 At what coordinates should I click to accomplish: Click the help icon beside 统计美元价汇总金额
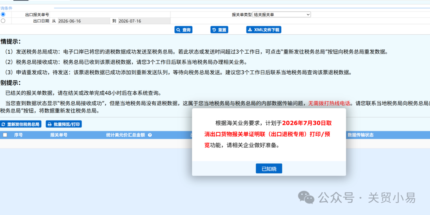click(150, 135)
